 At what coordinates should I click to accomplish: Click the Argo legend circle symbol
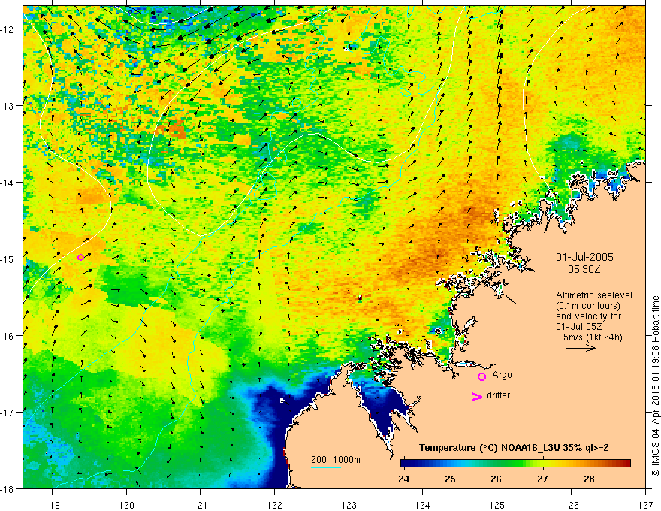click(481, 376)
